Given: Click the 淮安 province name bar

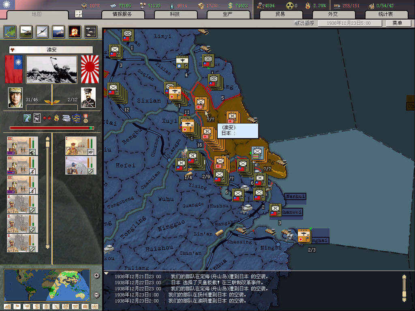Looking at the screenshot, I should (x=51, y=50).
